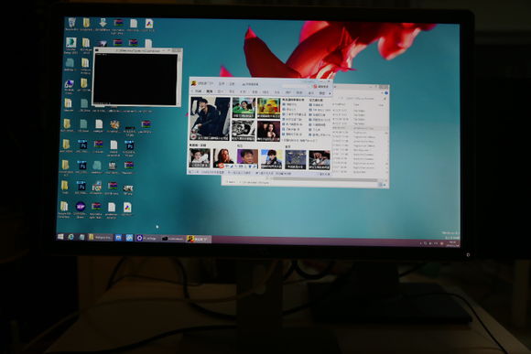531x354 pixels.
Task: Open the taskbar clock in system tray
Action: click(452, 244)
